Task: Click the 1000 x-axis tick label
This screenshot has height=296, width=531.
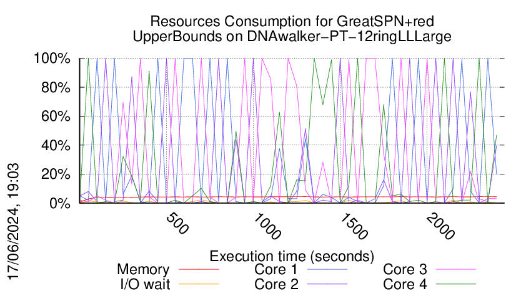Action: (x=267, y=226)
